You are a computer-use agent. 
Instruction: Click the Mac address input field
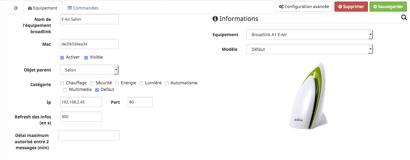(x=89, y=44)
